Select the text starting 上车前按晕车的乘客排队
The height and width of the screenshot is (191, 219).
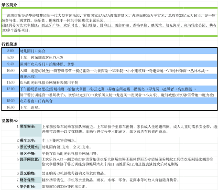(x=130, y=129)
